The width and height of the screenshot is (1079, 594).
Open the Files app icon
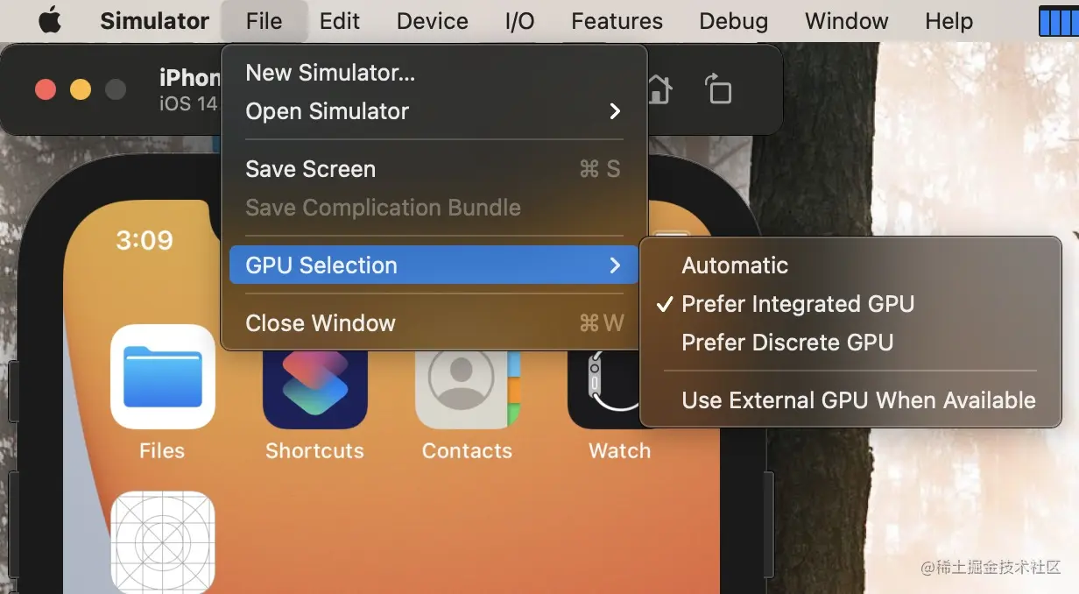pos(163,377)
